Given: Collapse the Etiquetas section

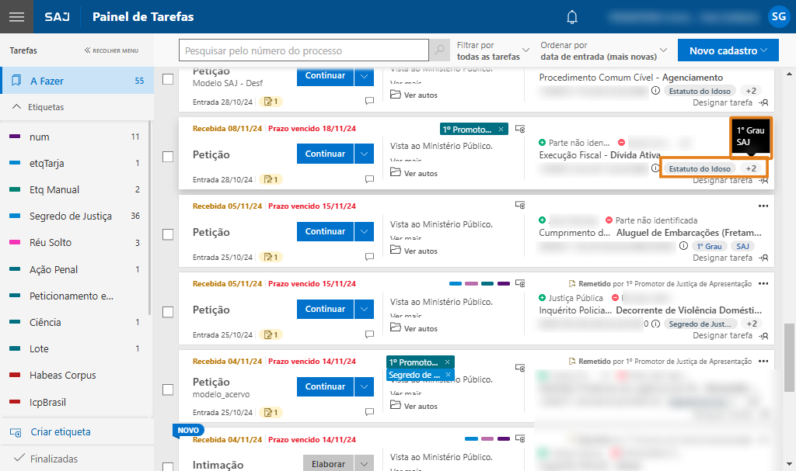Looking at the screenshot, I should coord(17,107).
